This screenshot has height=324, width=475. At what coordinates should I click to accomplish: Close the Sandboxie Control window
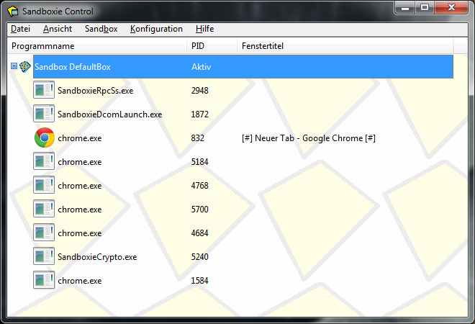tap(451, 7)
